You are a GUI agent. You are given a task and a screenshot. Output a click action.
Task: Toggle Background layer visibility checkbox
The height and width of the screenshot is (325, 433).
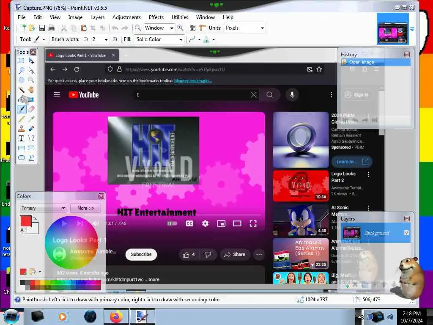tap(406, 233)
